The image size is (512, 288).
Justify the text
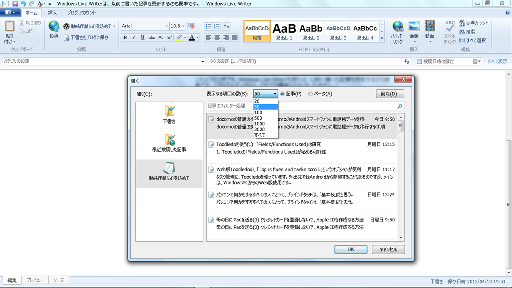click(x=235, y=38)
